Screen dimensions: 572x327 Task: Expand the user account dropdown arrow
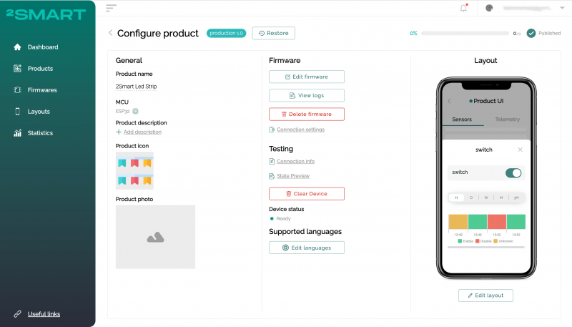pyautogui.click(x=562, y=8)
